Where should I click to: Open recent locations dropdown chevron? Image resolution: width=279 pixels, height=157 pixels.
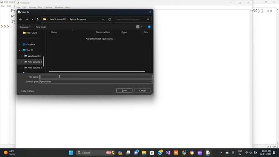point(32,19)
